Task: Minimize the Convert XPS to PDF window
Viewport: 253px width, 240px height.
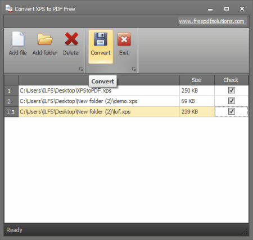Action: point(210,9)
